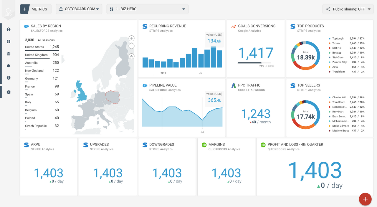The width and height of the screenshot is (377, 207).
Task: Click the QuickBooks icon on Margins widget
Action: click(x=204, y=145)
